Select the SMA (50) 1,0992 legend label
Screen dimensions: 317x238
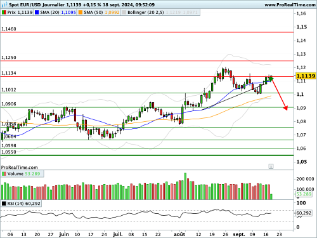click(101, 13)
